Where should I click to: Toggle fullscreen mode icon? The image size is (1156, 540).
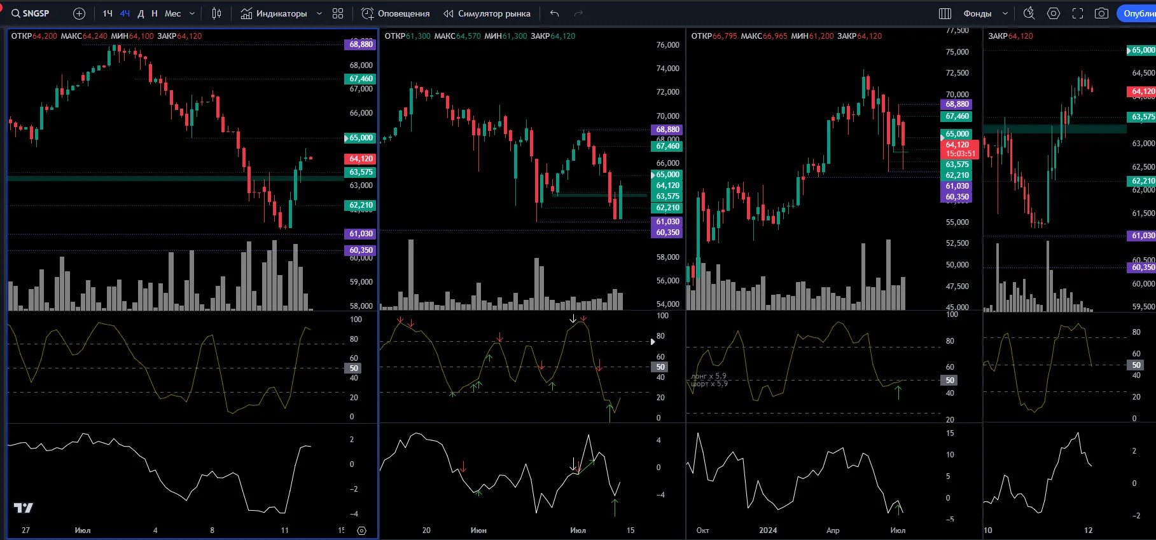(x=1078, y=13)
